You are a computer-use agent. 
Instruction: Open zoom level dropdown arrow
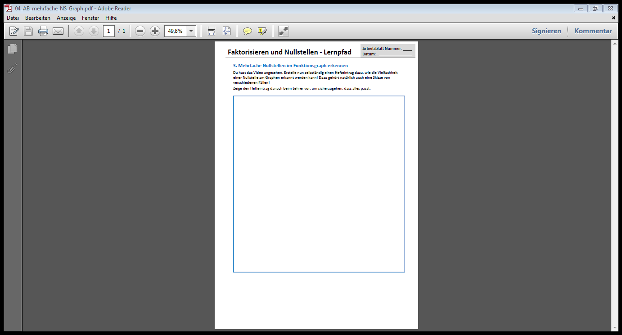[x=191, y=31]
